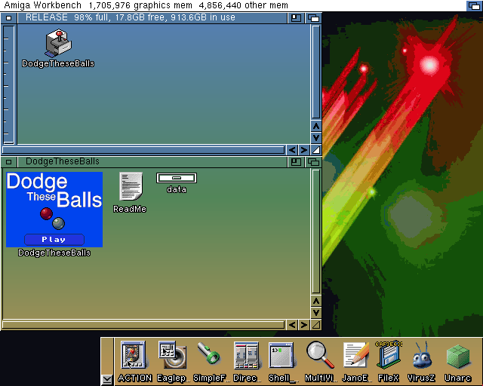Open SimpleFind flashlight dock icon
The height and width of the screenshot is (386, 483).
coord(208,354)
